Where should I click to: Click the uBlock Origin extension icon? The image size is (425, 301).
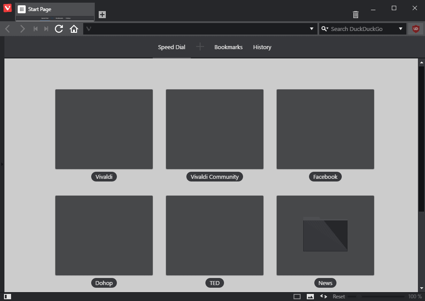click(x=415, y=28)
